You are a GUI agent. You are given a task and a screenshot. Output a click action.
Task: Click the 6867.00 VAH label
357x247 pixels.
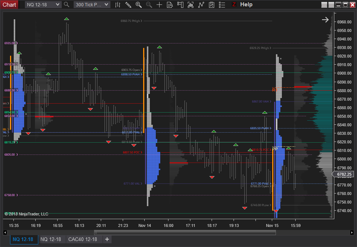[x=261, y=101]
